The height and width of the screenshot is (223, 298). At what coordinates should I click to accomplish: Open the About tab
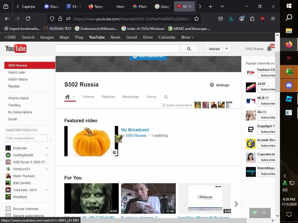(151, 97)
